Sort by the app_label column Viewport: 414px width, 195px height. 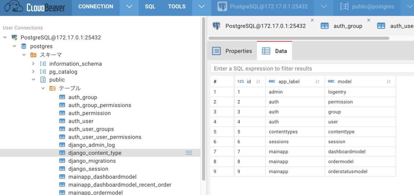click(x=317, y=82)
